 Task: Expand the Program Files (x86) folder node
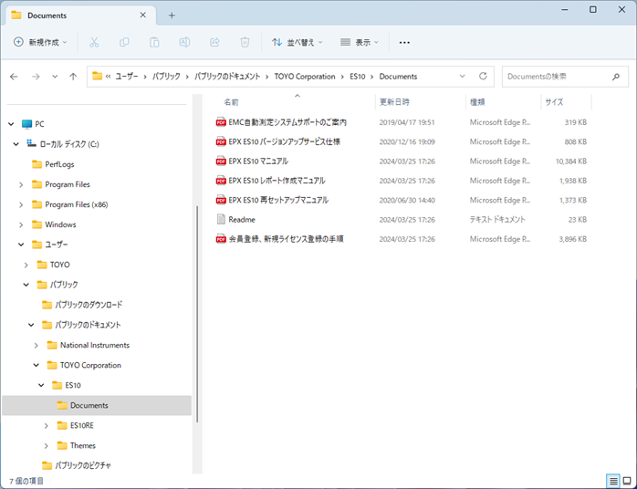21,204
